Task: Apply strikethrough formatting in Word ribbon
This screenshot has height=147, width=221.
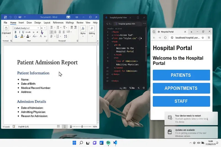Action: click(28, 32)
